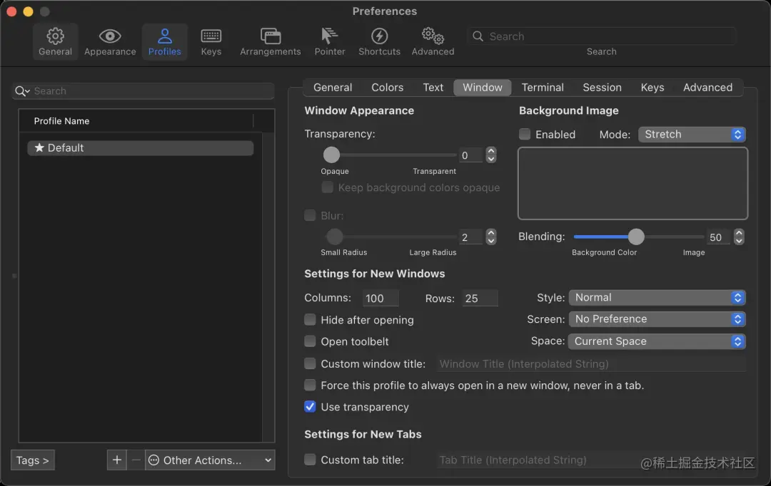Click the magnifier in the profile search box
The width and height of the screenshot is (771, 486).
[x=22, y=91]
